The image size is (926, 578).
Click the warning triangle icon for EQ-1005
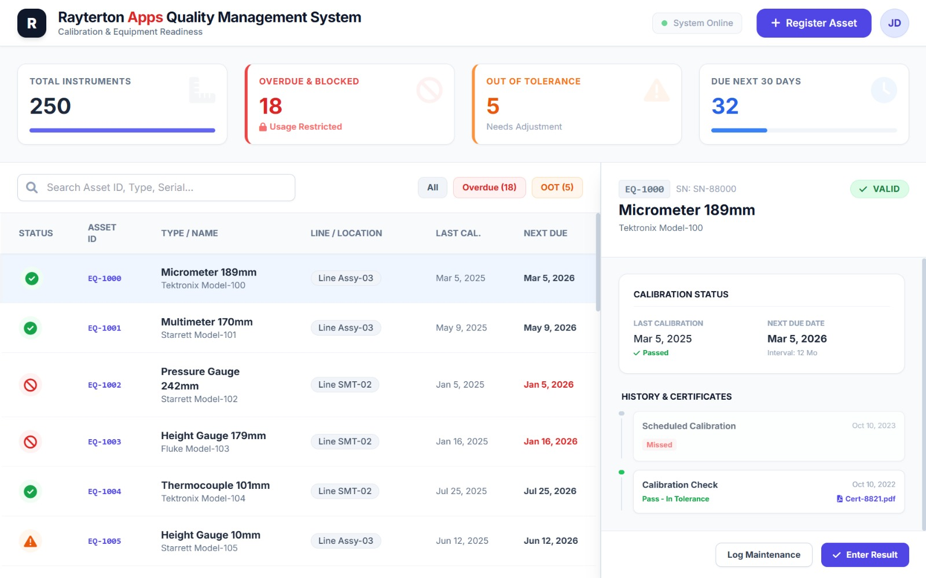click(30, 541)
